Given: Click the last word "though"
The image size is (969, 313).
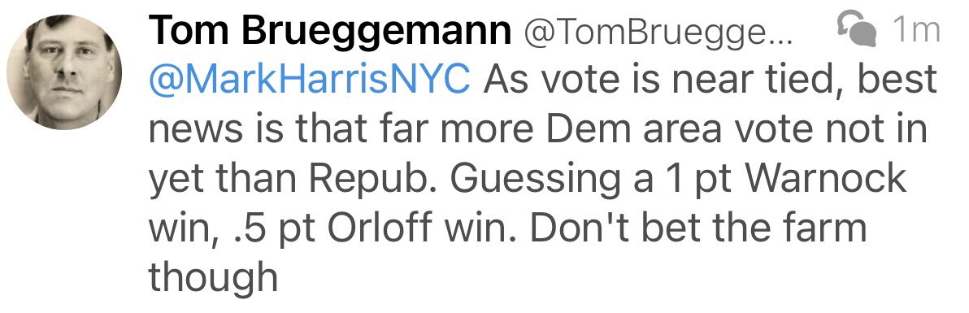Looking at the screenshot, I should [x=213, y=278].
